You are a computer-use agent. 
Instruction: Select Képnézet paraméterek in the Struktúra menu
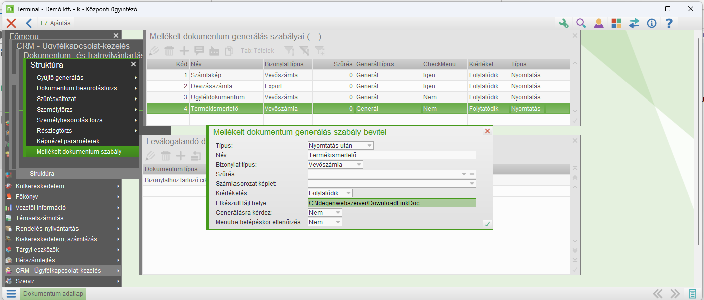pos(68,141)
